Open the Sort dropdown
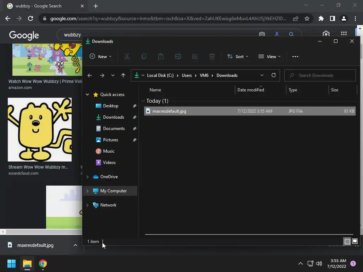Screen dimensions: 363x272 tap(238, 56)
